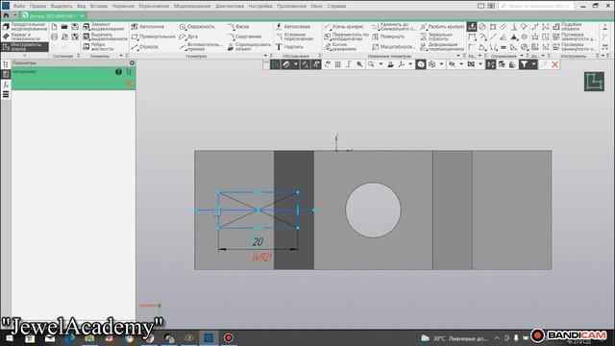Open dropdown arrow next to zoom tool

[x=381, y=64]
